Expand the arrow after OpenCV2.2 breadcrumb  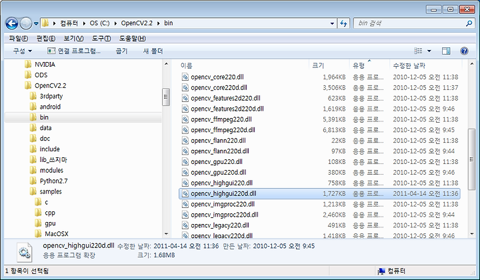(x=159, y=23)
